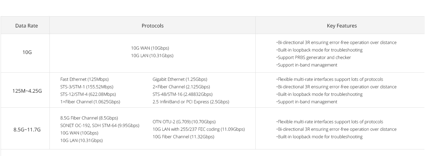Click 10G Fiber Channel (11.32Gbps) entry
The width and height of the screenshot is (425, 156).
[183, 137]
